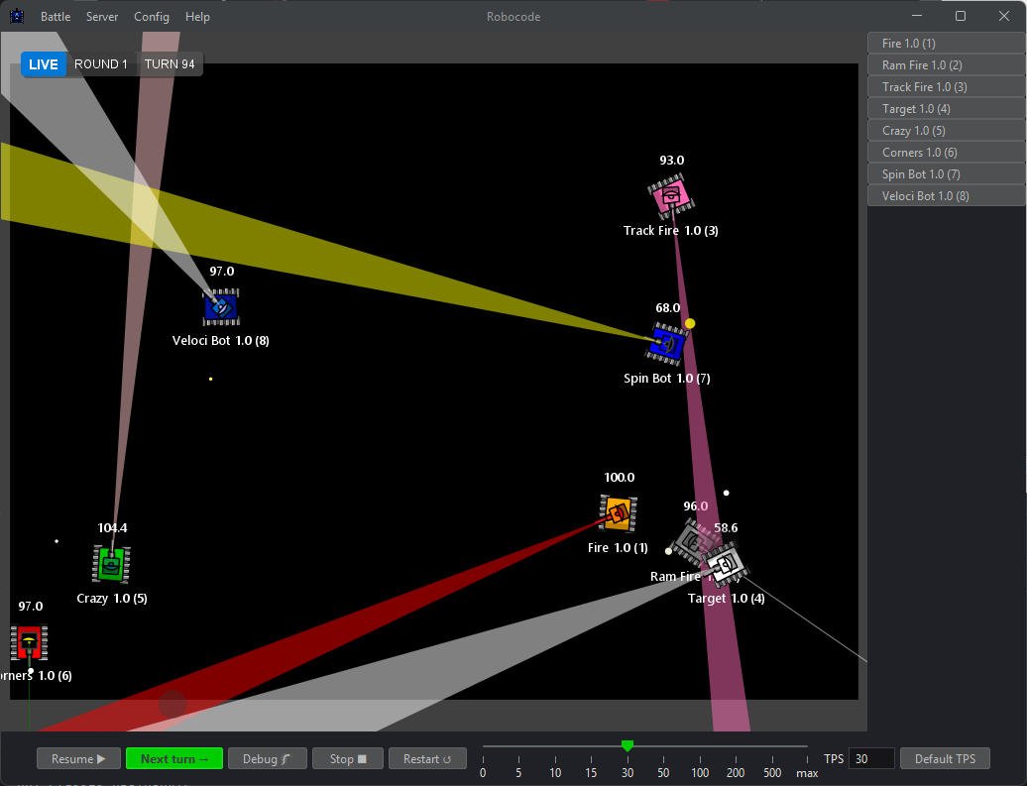Open Spin Bot 1.0 (7) bot console
1027x786 pixels.
(946, 174)
